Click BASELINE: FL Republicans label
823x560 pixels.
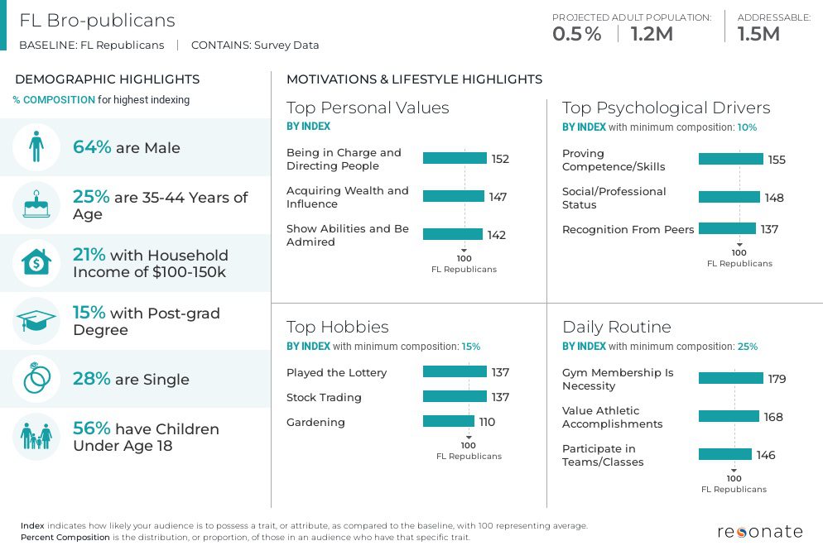pyautogui.click(x=91, y=45)
